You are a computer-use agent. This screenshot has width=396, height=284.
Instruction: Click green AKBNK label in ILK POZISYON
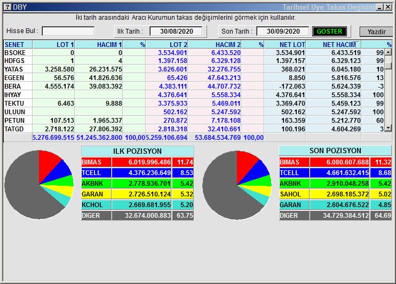(x=96, y=184)
